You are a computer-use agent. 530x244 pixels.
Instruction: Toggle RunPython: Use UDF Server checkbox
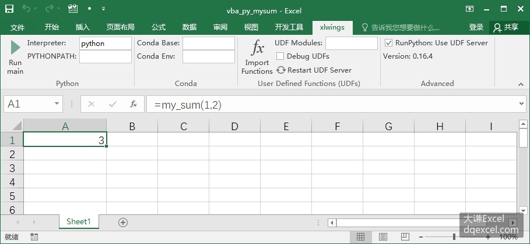(x=389, y=43)
